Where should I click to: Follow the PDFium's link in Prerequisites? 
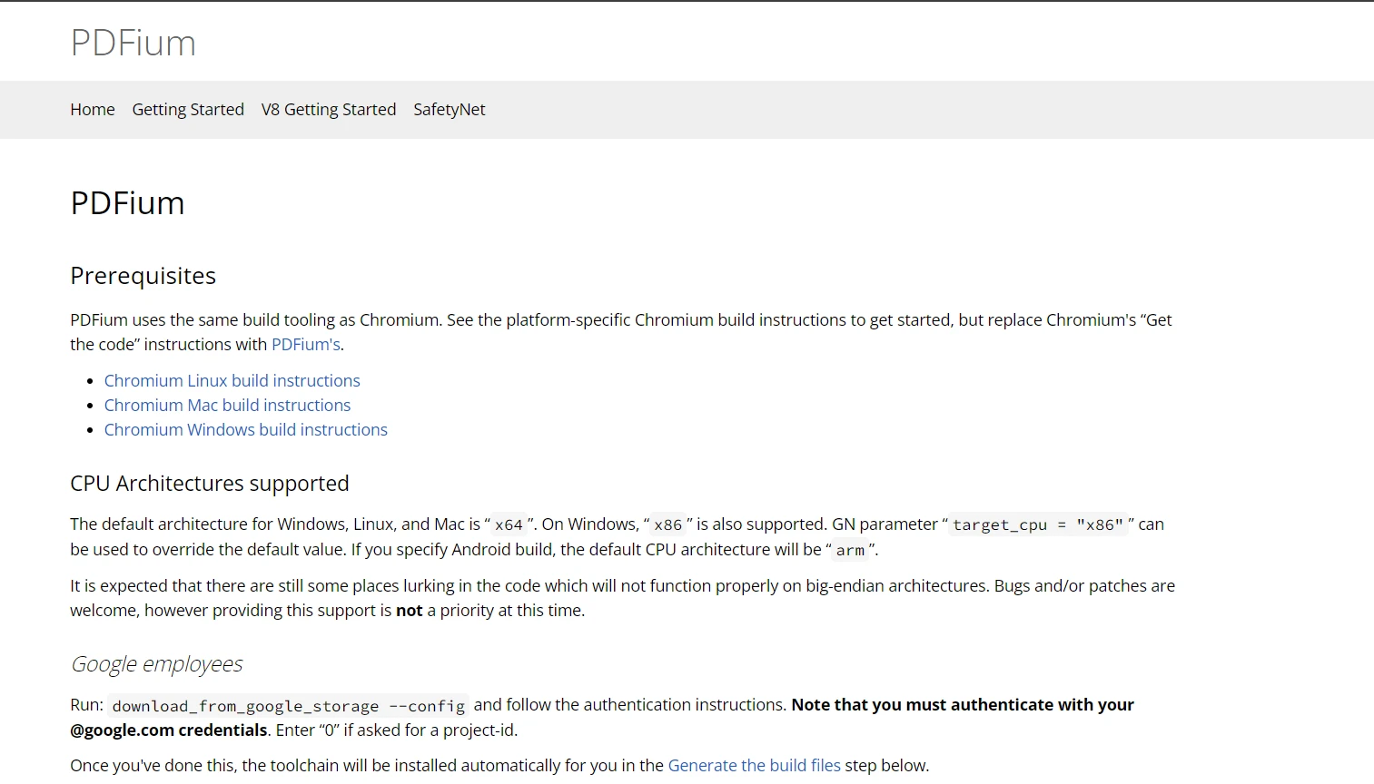pos(306,345)
